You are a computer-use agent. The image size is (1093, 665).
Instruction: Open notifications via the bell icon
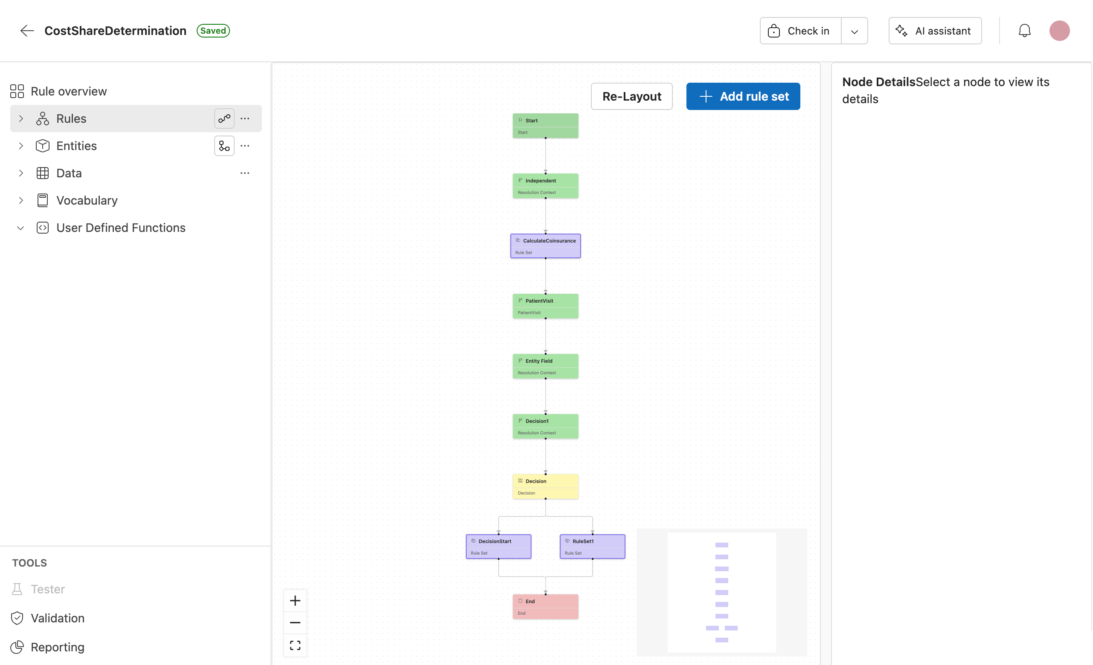tap(1024, 31)
